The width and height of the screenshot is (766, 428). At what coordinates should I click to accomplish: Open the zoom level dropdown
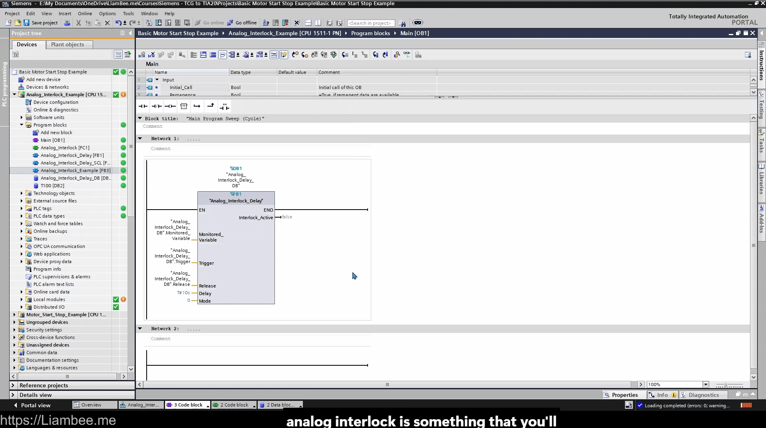(706, 384)
